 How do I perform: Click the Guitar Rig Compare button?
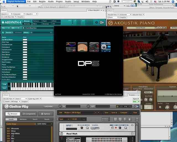(x=124, y=113)
